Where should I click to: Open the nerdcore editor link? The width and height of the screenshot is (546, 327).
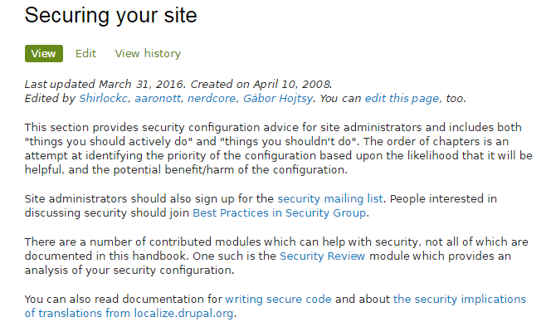click(212, 99)
